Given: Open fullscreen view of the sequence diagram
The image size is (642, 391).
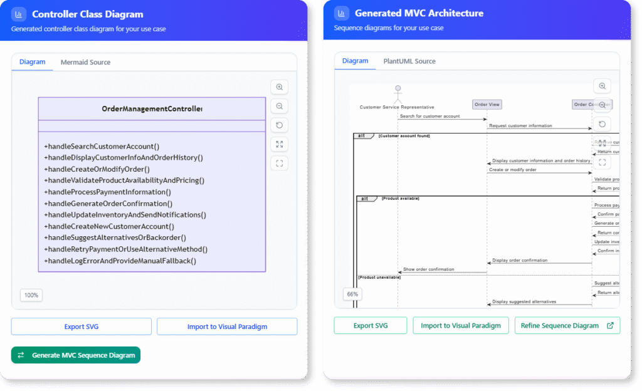Looking at the screenshot, I should [602, 162].
